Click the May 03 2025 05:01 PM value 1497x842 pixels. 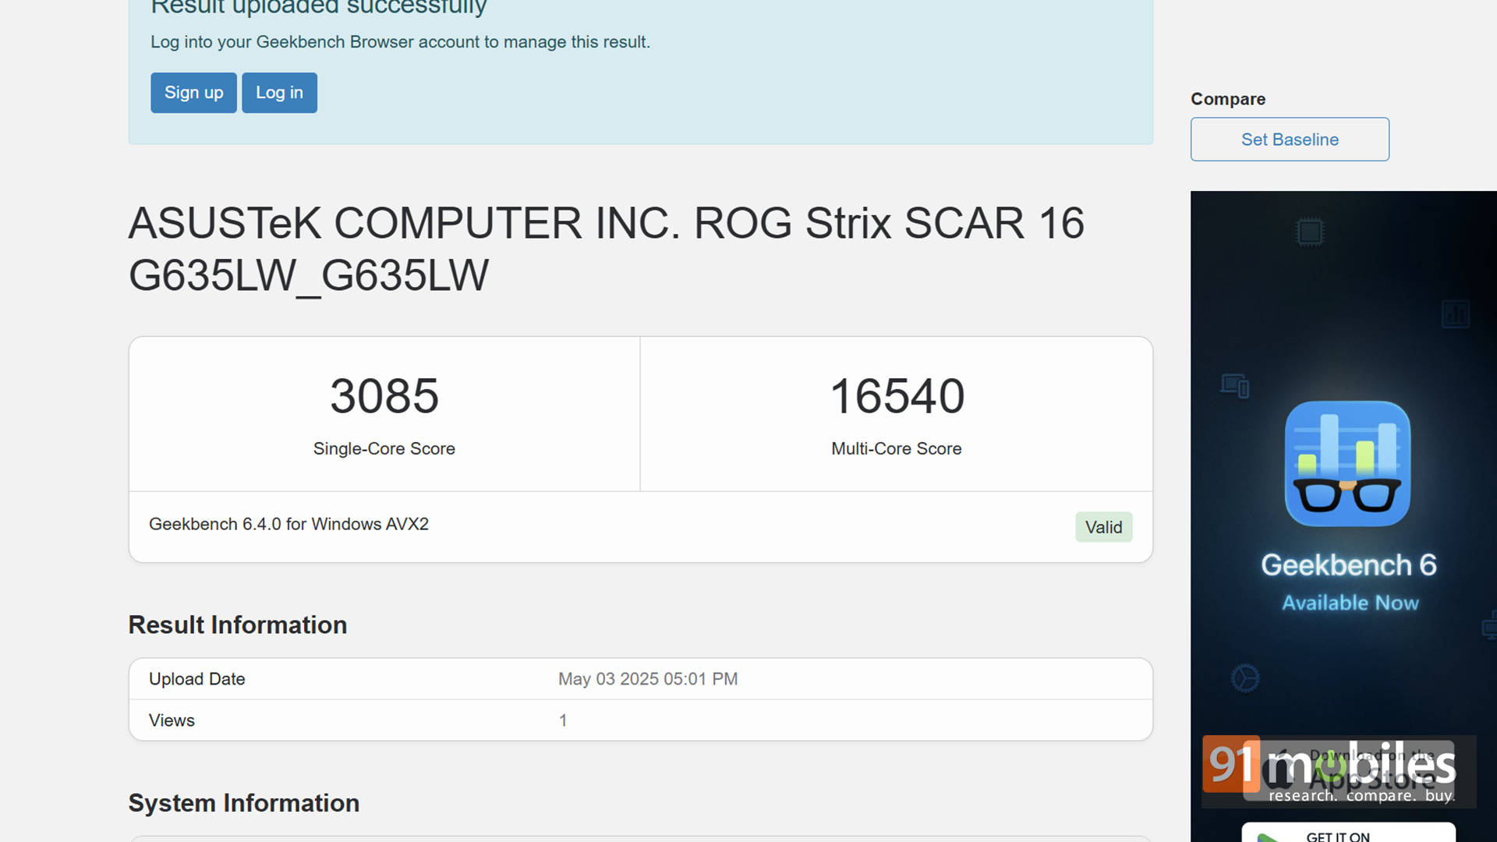[648, 679]
